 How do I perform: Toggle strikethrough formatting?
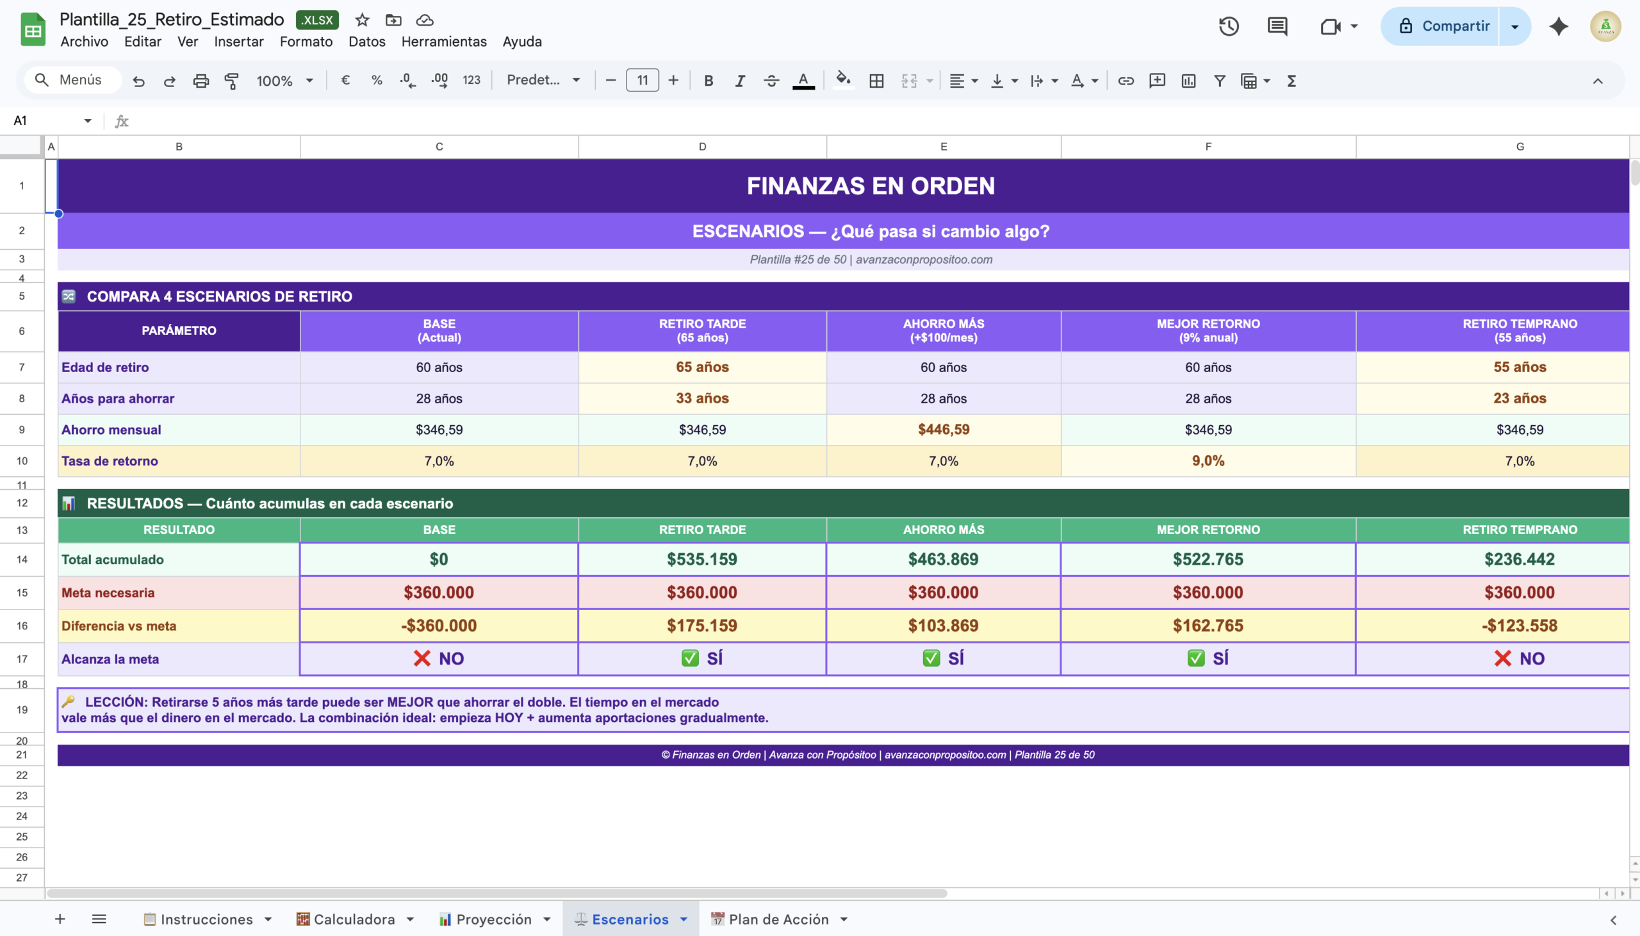coord(771,81)
